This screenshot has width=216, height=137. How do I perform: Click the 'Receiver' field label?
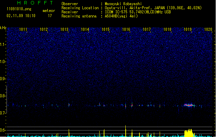[70, 12]
